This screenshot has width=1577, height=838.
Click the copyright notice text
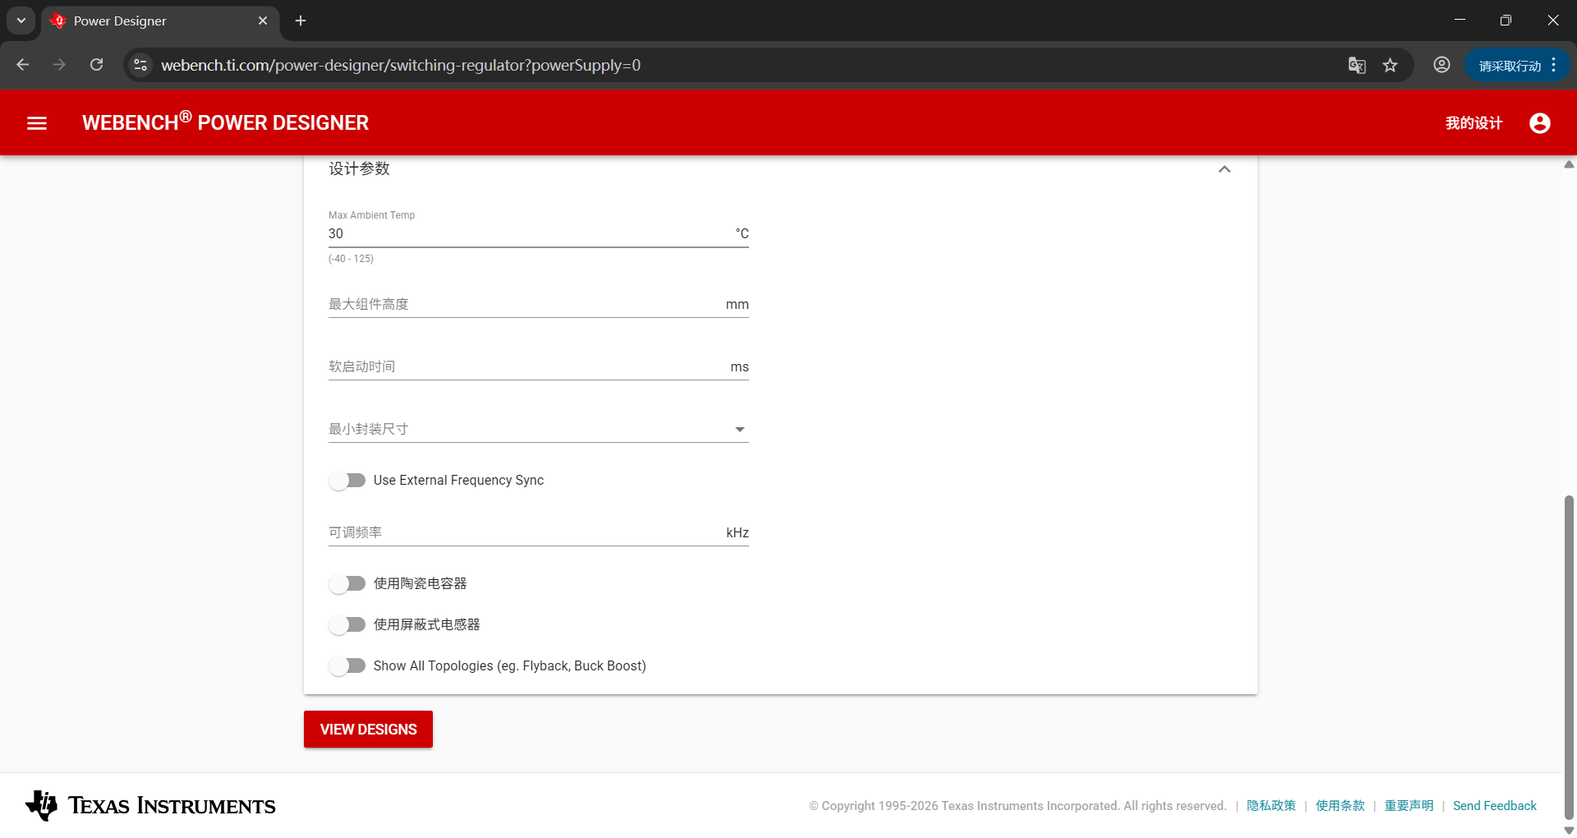1018,806
